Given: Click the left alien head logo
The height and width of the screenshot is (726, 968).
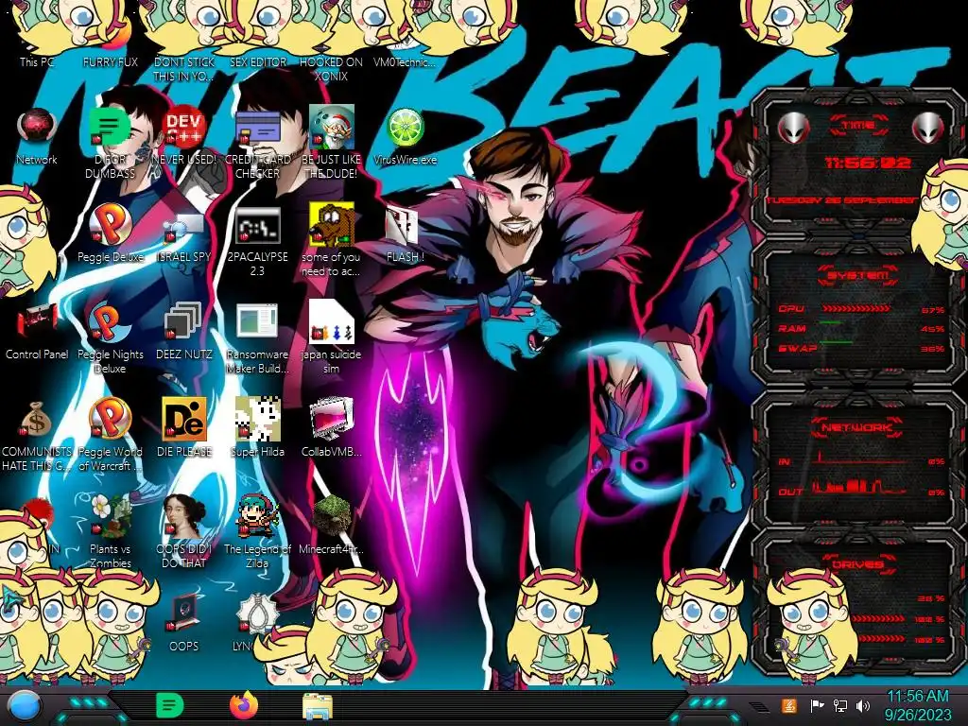Looking at the screenshot, I should click(793, 128).
